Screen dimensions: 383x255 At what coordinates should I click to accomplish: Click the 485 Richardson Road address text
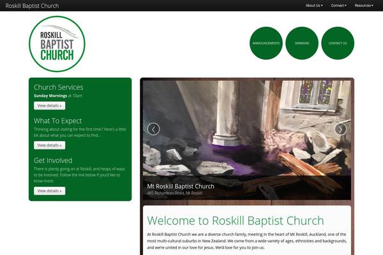pos(174,193)
